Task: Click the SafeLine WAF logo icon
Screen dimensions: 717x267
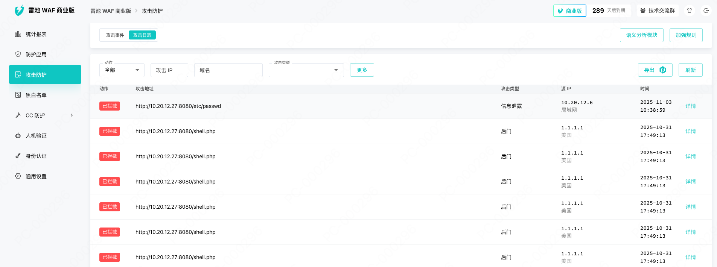Action: pyautogui.click(x=19, y=11)
